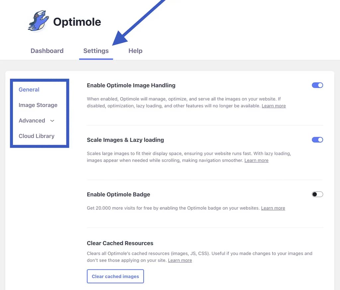The image size is (340, 290).
Task: Click the Optimole brand name text
Action: [x=77, y=22]
